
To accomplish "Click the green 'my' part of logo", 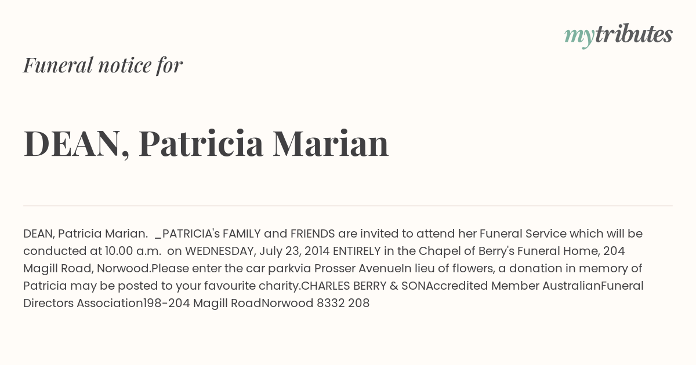I will pos(579,37).
